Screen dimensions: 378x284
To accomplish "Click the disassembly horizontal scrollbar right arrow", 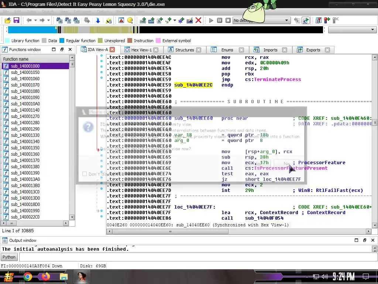I will pos(368,231).
